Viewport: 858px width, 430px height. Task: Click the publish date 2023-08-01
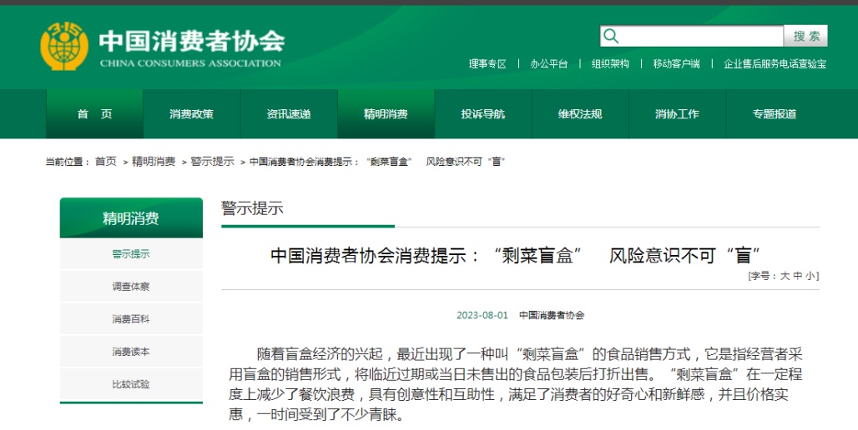[482, 315]
